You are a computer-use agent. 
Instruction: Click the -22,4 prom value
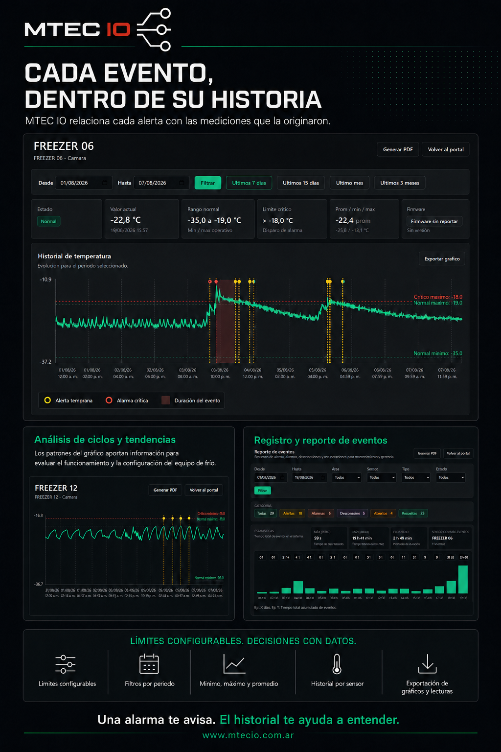point(353,220)
